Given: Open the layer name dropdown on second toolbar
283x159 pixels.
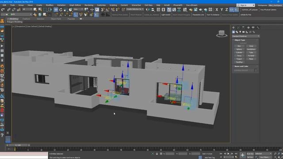Looking at the screenshot, I should click(16, 14).
